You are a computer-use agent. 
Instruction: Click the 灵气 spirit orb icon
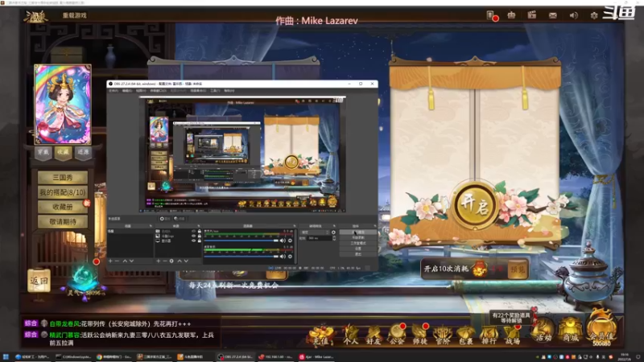pyautogui.click(x=85, y=279)
